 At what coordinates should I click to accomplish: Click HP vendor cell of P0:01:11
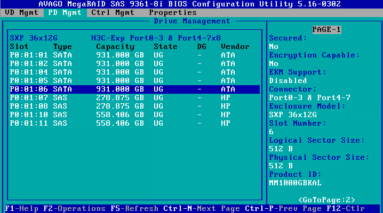226,124
